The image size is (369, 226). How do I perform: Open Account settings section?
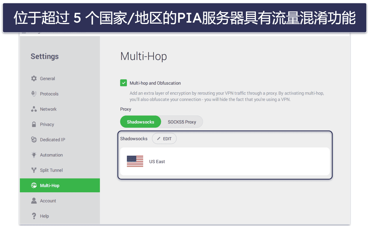click(x=60, y=201)
